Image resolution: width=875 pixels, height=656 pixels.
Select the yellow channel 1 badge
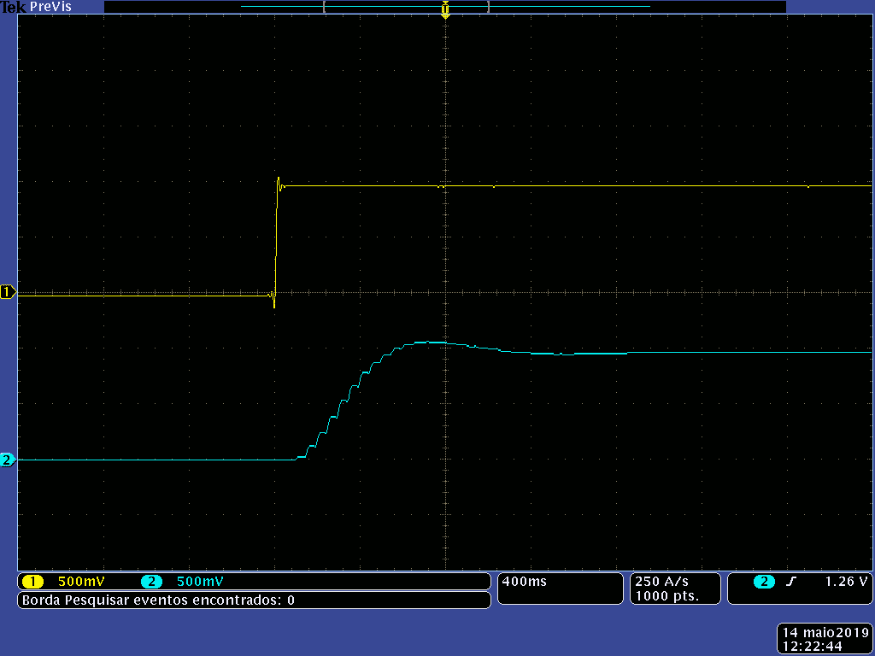[32, 582]
